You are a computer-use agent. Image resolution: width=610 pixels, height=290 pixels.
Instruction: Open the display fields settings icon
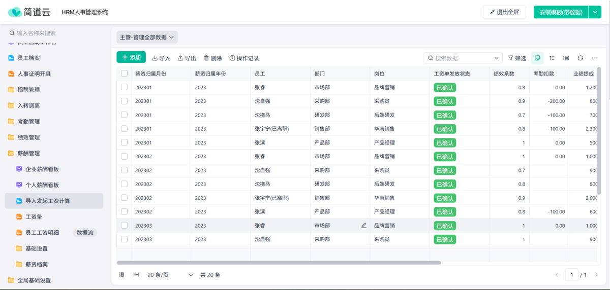(566, 58)
